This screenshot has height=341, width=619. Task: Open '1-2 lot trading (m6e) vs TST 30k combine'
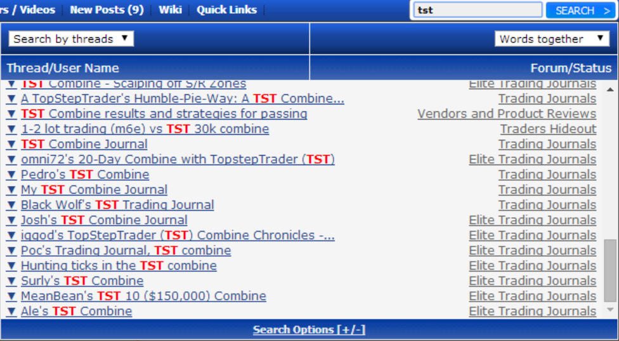(145, 129)
